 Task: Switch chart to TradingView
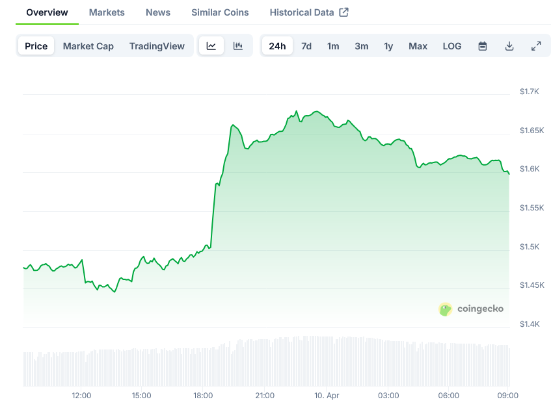pos(157,46)
